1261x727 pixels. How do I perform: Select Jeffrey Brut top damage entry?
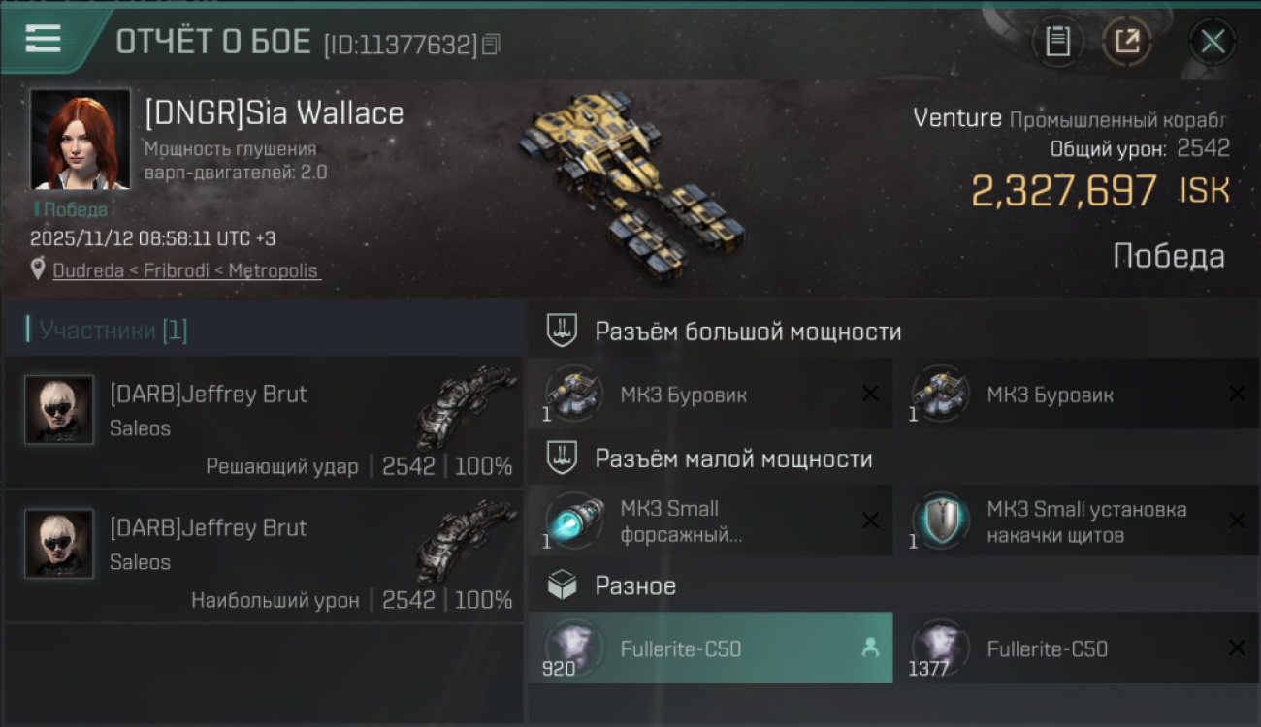pos(264,555)
